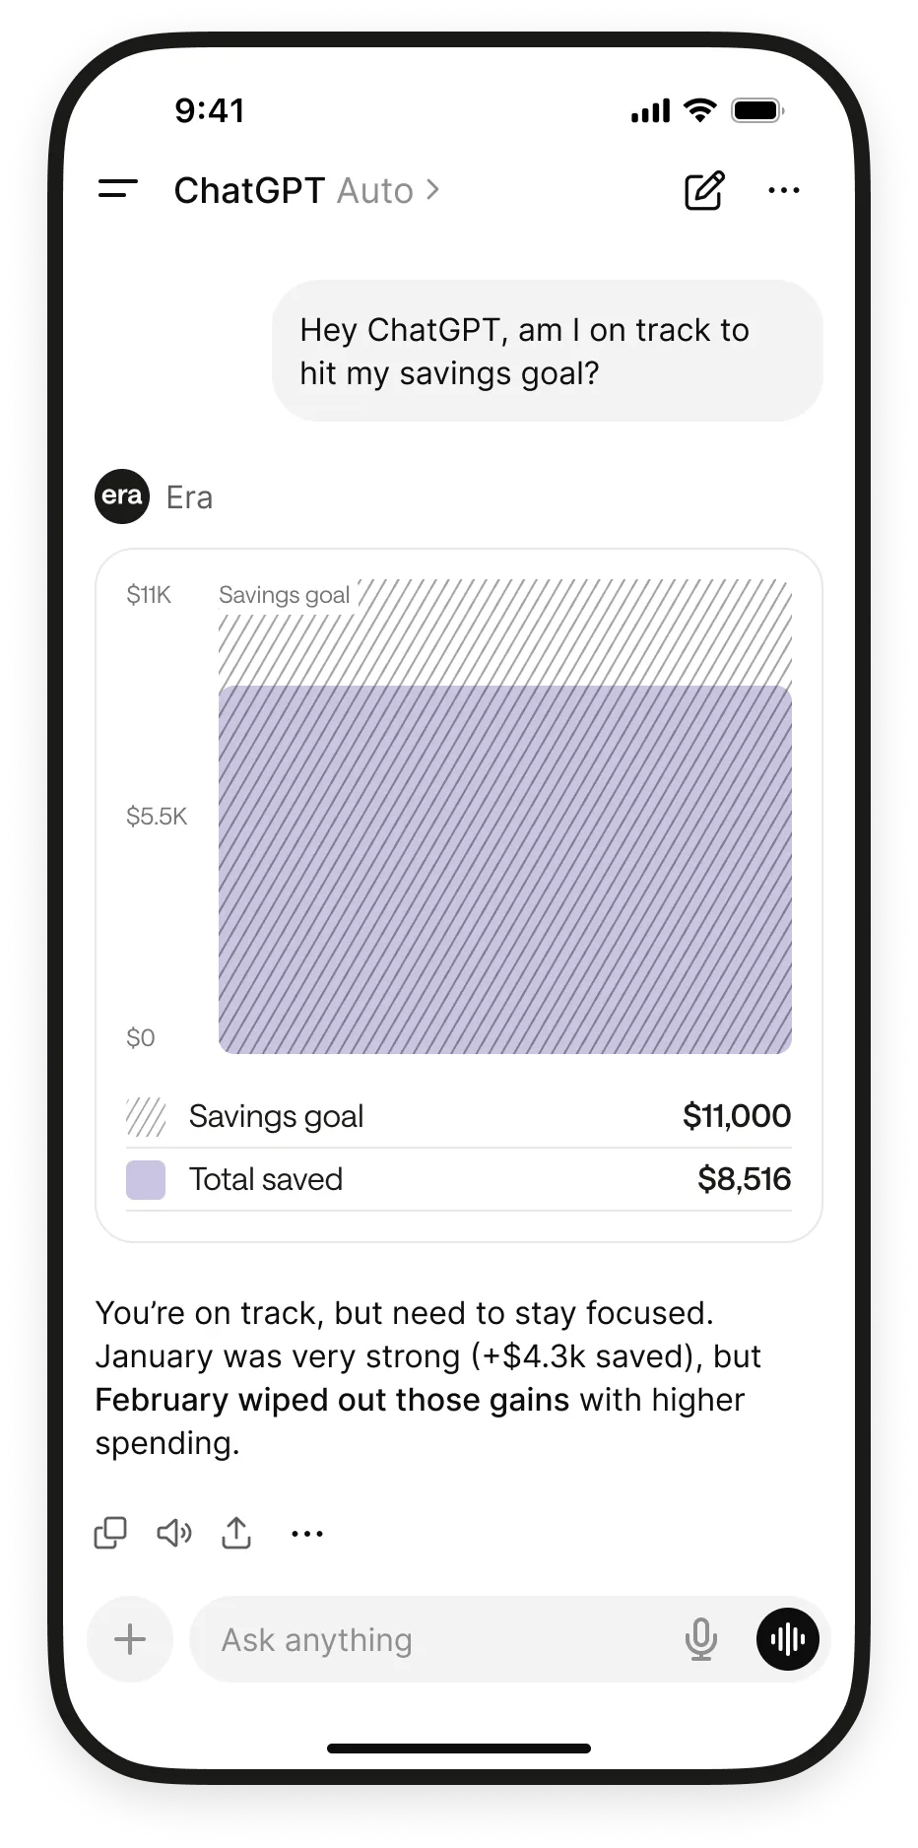
Task: Tap the user message bubble
Action: (x=547, y=352)
